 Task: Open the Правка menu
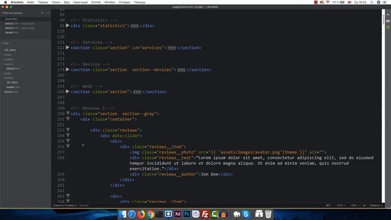click(43, 2)
